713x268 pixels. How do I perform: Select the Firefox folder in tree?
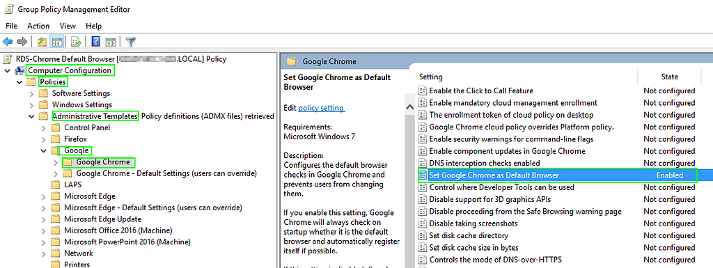75,139
